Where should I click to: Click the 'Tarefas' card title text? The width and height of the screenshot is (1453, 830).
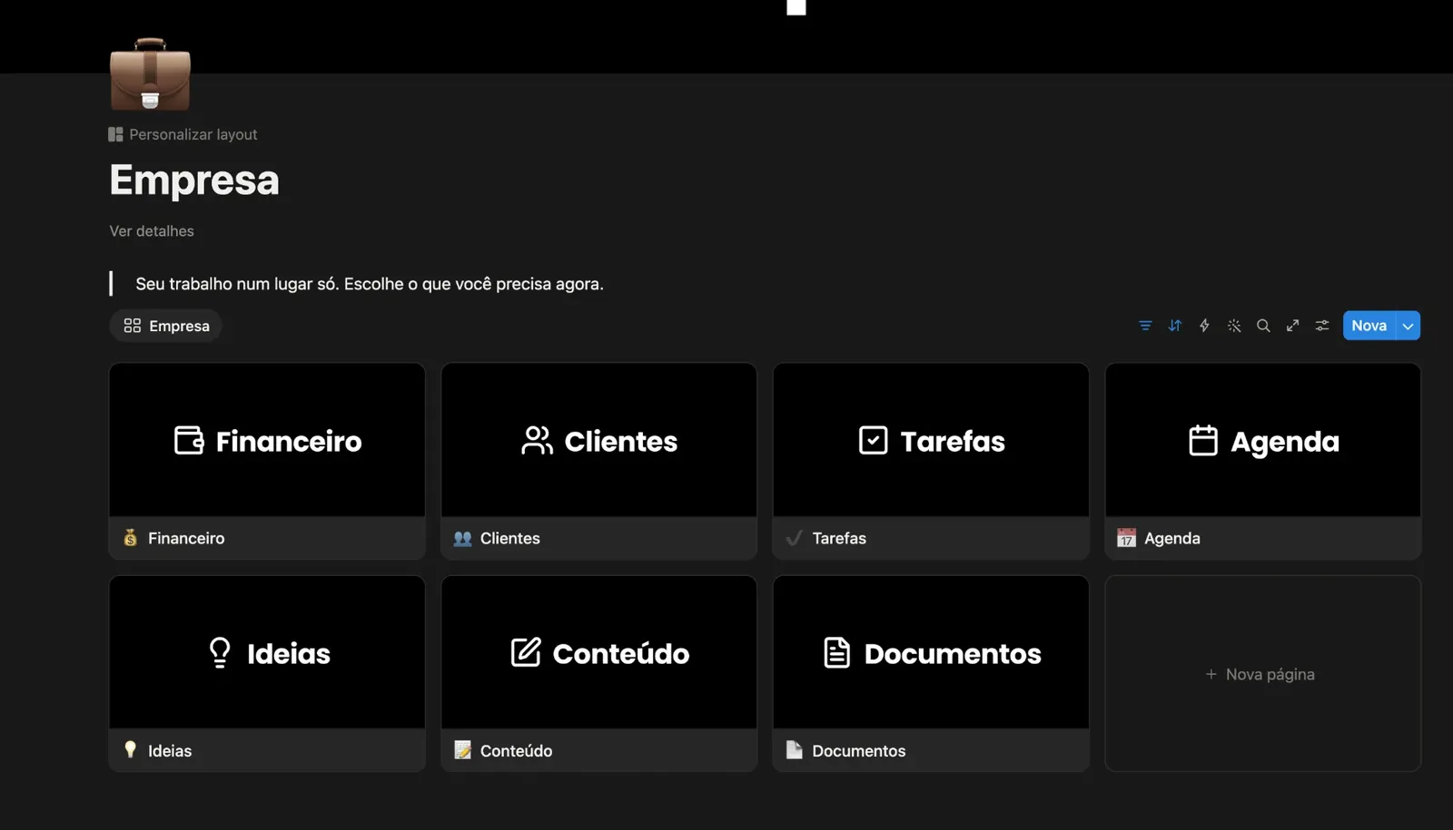[x=839, y=538]
